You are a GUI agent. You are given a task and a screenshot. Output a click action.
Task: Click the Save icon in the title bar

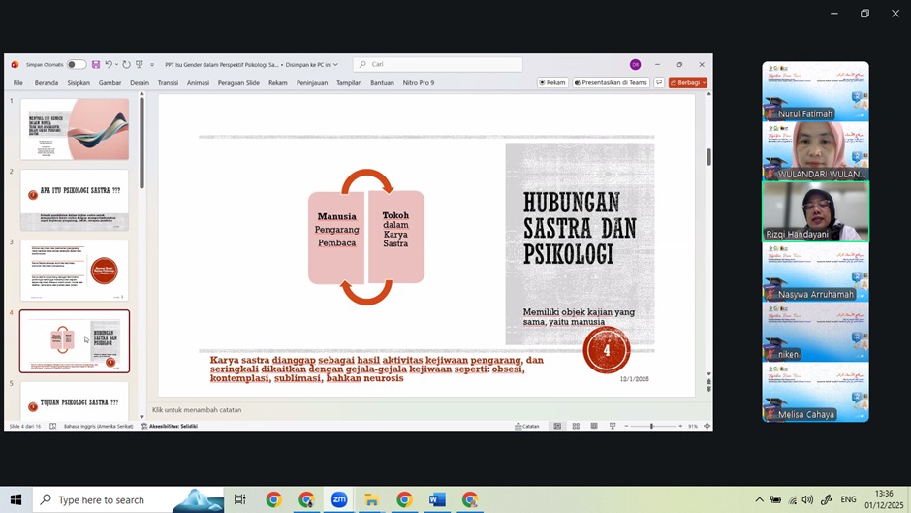[x=96, y=65]
